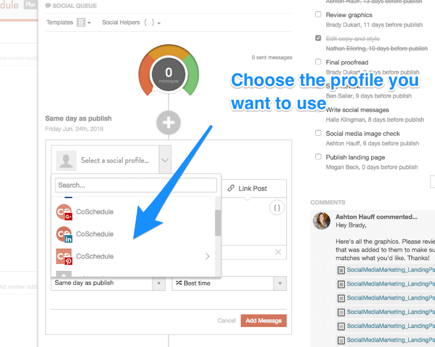Click the Cancel link
Viewport: 435px width, 347px height.
[x=227, y=320]
